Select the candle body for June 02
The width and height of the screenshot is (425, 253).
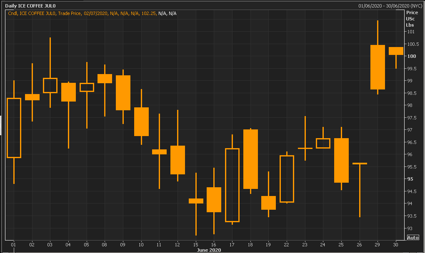click(x=32, y=97)
